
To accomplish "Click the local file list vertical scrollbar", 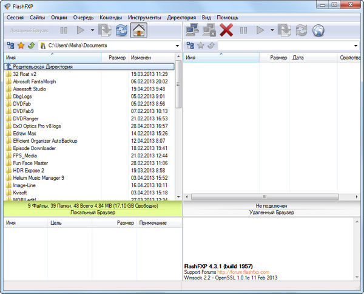I will pos(178,134).
